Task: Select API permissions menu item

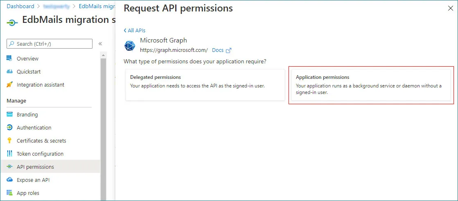Action: click(50, 167)
